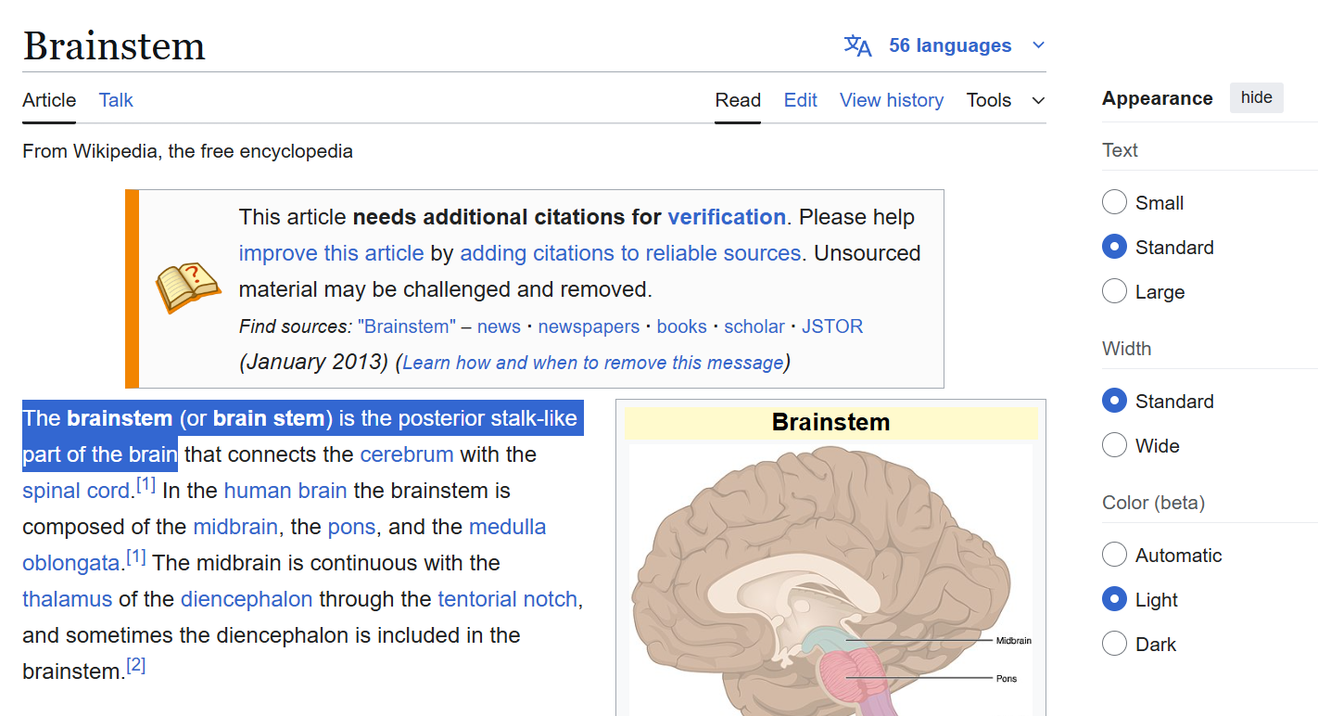Select Small text size
Viewport: 1318px width, 716px height.
(x=1114, y=202)
